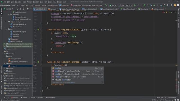Open the App Inspection tool window

50,98
